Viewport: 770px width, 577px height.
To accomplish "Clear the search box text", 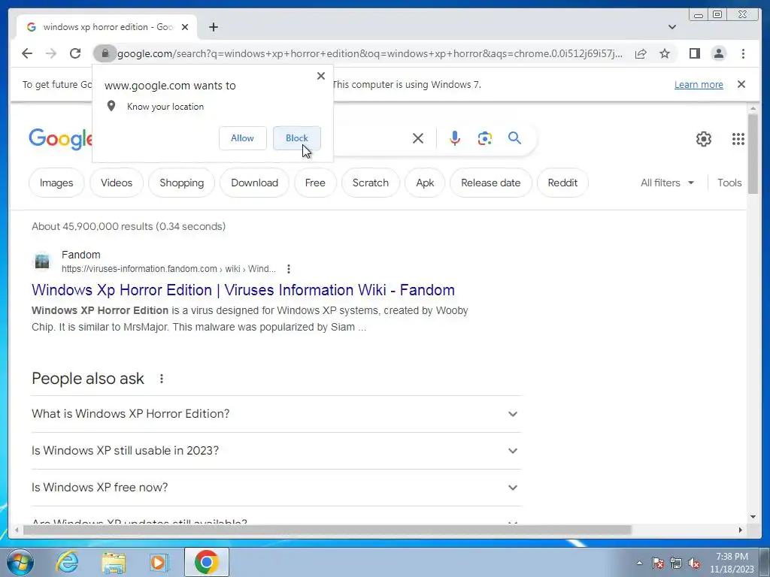I will click(418, 138).
